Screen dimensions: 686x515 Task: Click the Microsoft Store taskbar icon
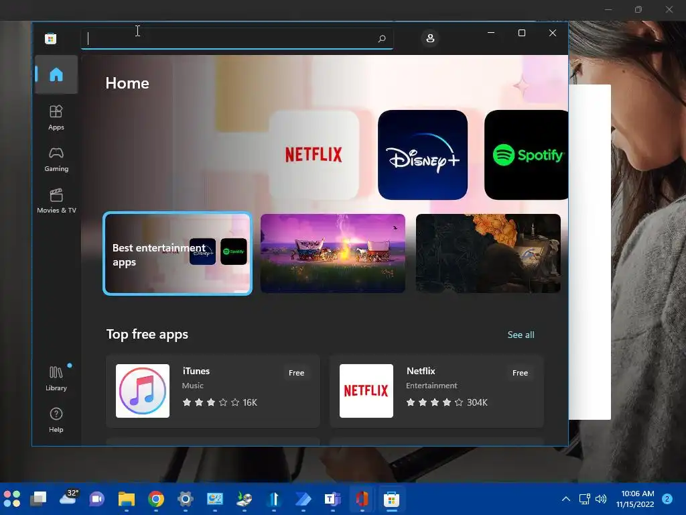point(391,499)
